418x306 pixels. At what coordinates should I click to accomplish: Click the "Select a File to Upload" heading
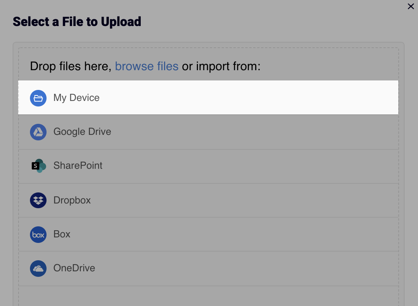77,21
